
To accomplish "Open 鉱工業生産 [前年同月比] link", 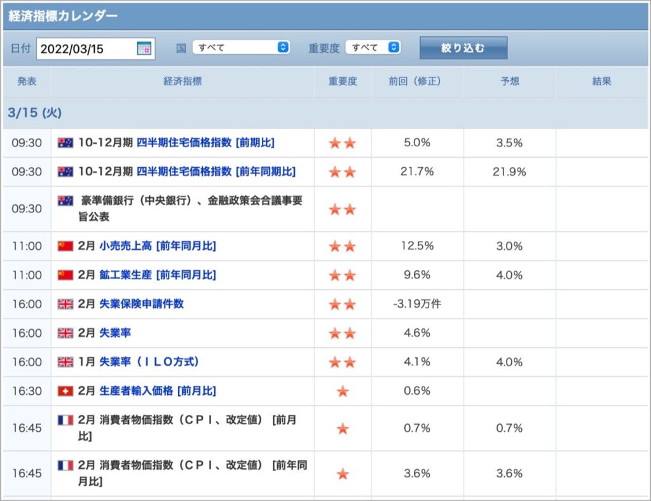I will [158, 275].
